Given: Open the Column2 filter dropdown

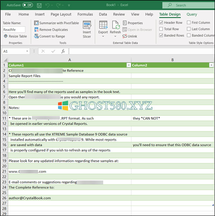Looking at the screenshot, I should pos(211,65).
